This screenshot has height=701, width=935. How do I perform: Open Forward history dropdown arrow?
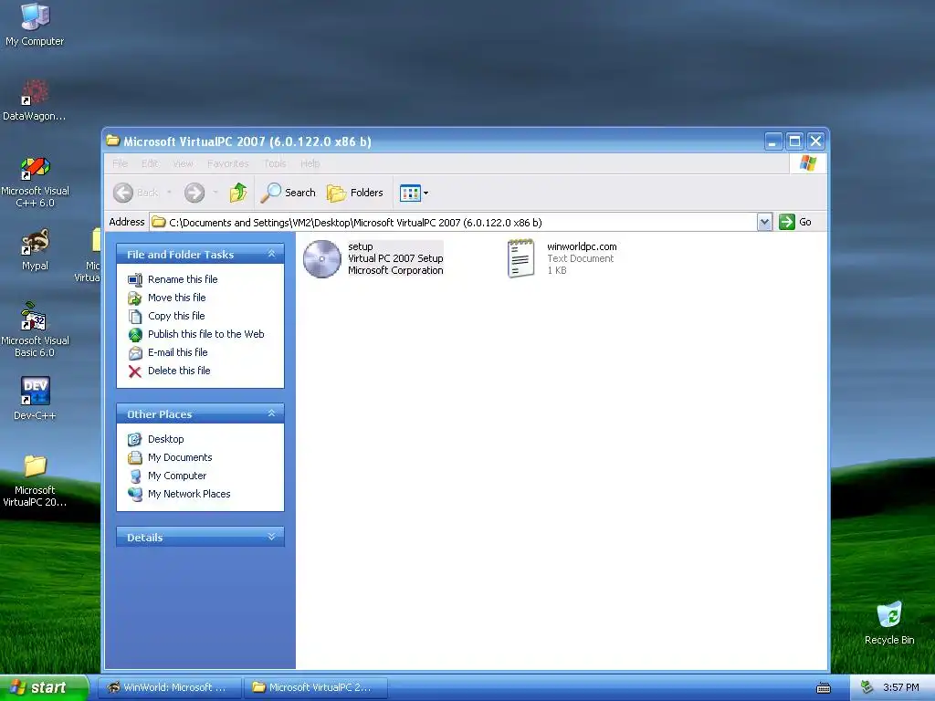tap(215, 192)
